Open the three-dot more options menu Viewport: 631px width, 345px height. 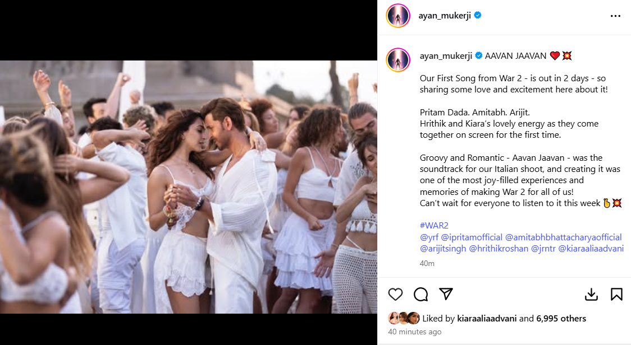(x=615, y=16)
